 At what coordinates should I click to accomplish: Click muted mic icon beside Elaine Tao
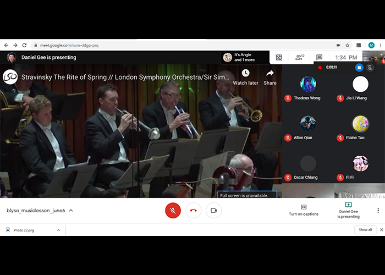tap(340, 137)
